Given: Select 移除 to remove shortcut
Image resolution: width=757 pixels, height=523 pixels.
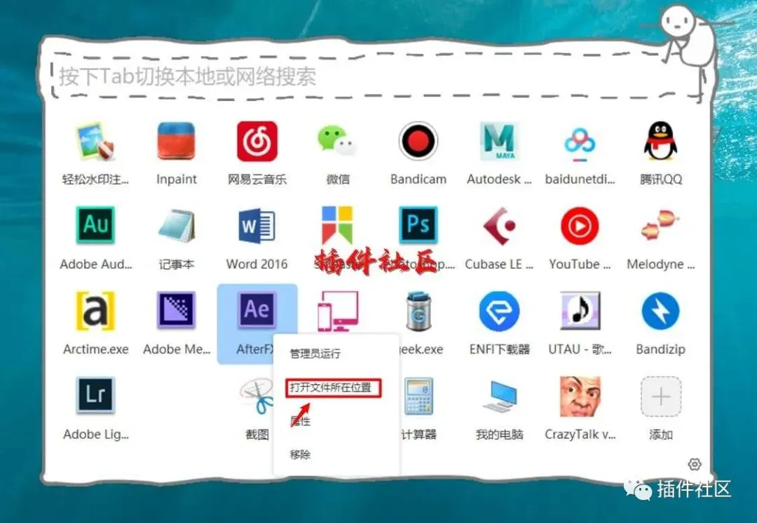Looking at the screenshot, I should point(300,454).
